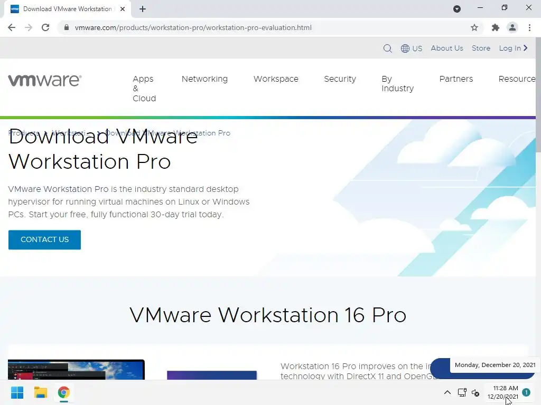The height and width of the screenshot is (405, 541).
Task: Open the tab search dropdown arrow
Action: tap(457, 9)
